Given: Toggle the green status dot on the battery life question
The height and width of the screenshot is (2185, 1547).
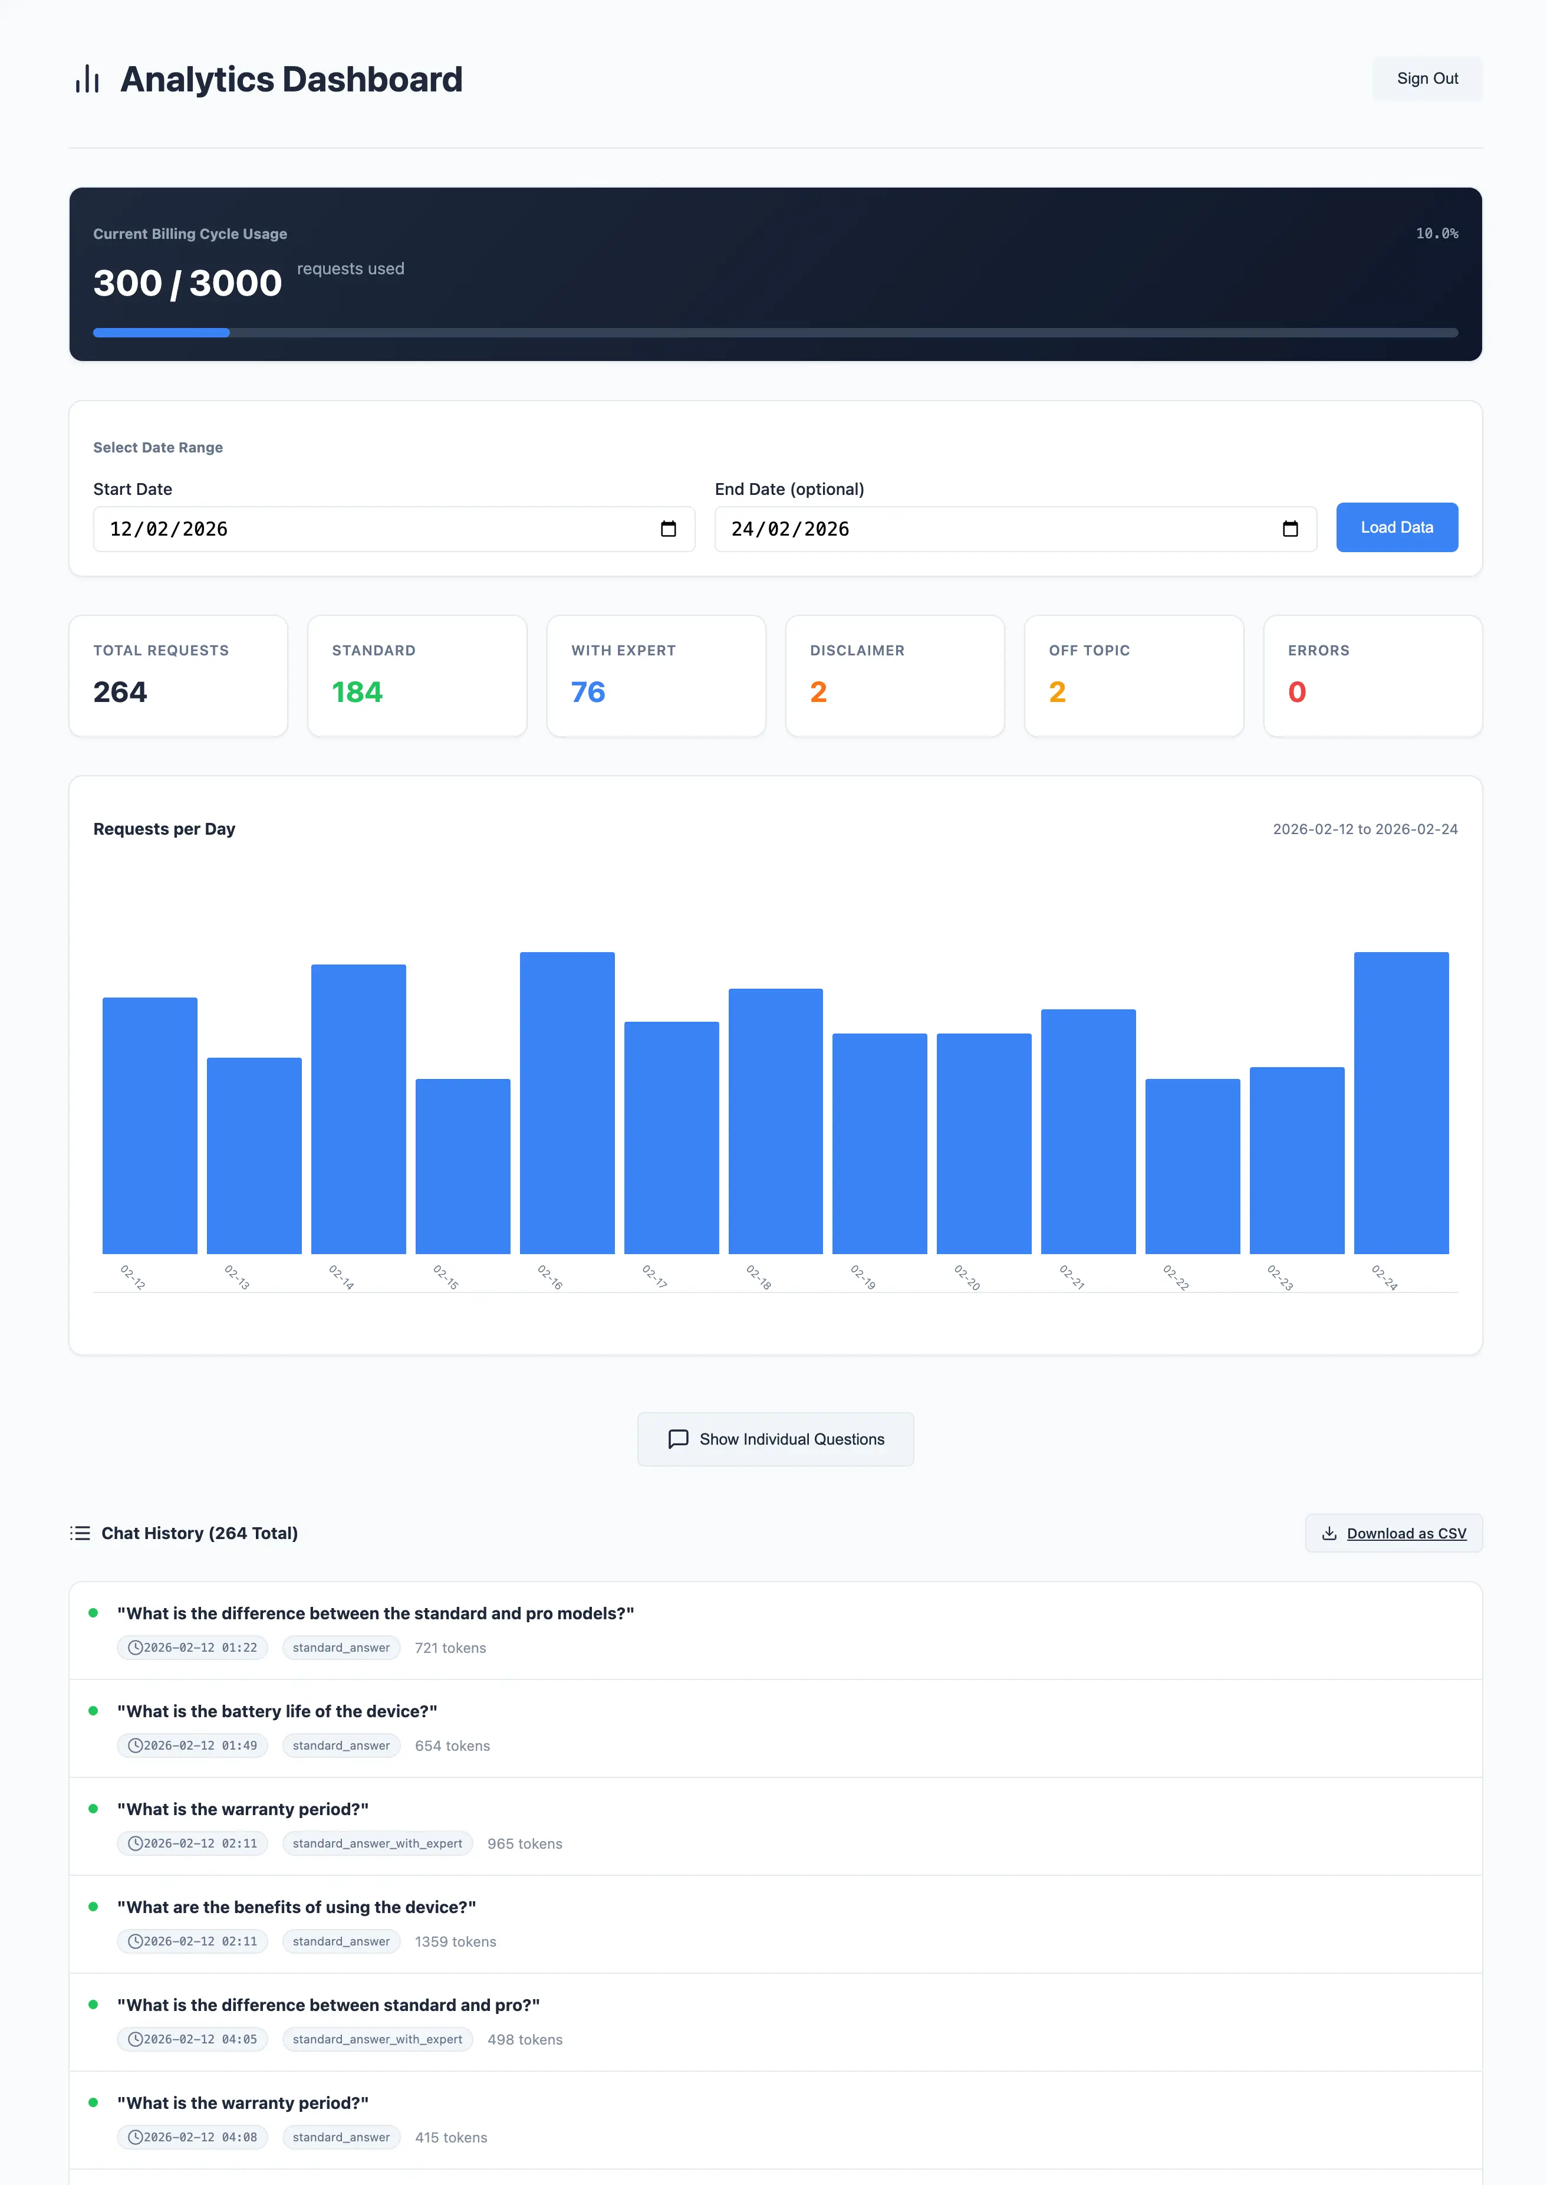Looking at the screenshot, I should pyautogui.click(x=93, y=1711).
